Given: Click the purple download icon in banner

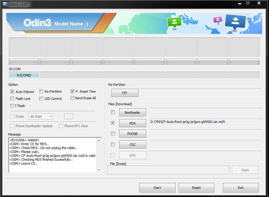Looking at the screenshot, I should [218, 20].
